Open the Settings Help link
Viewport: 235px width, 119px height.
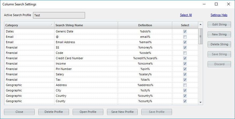pyautogui.click(x=219, y=15)
